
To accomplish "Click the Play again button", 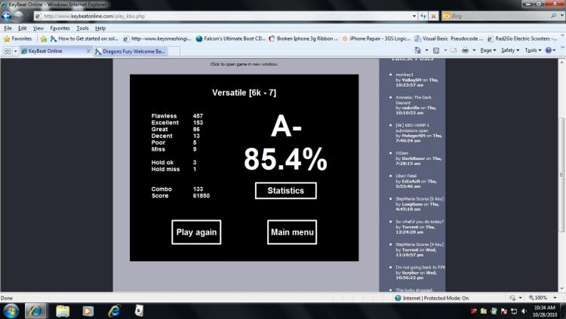I will (196, 232).
